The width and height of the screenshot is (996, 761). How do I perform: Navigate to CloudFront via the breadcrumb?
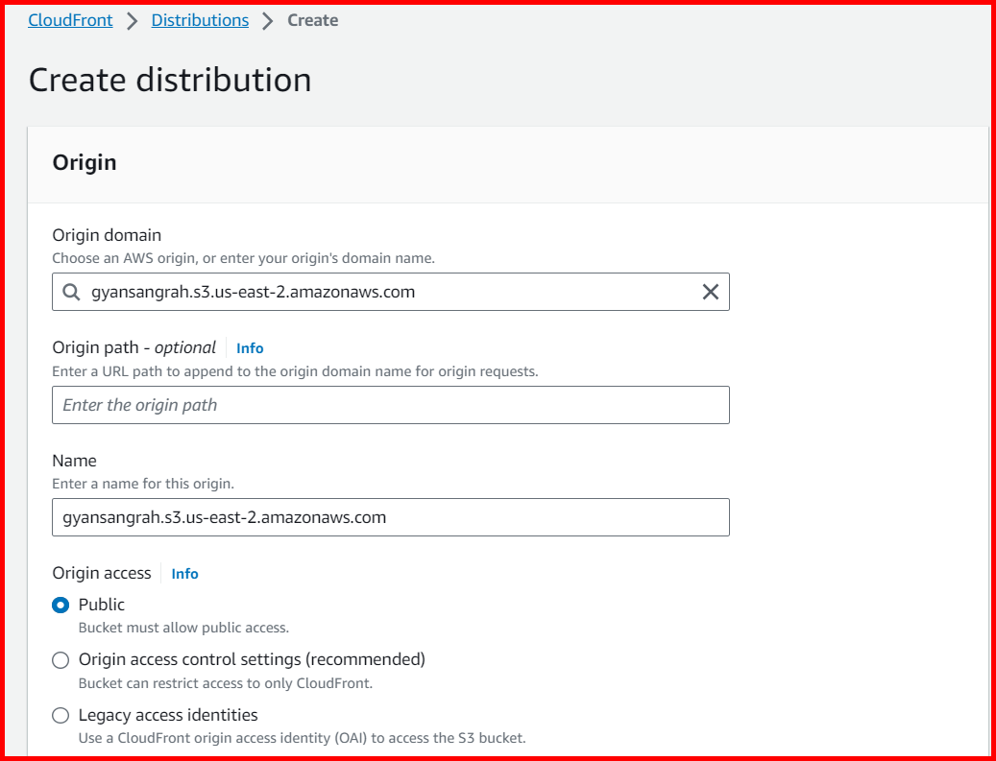(70, 19)
